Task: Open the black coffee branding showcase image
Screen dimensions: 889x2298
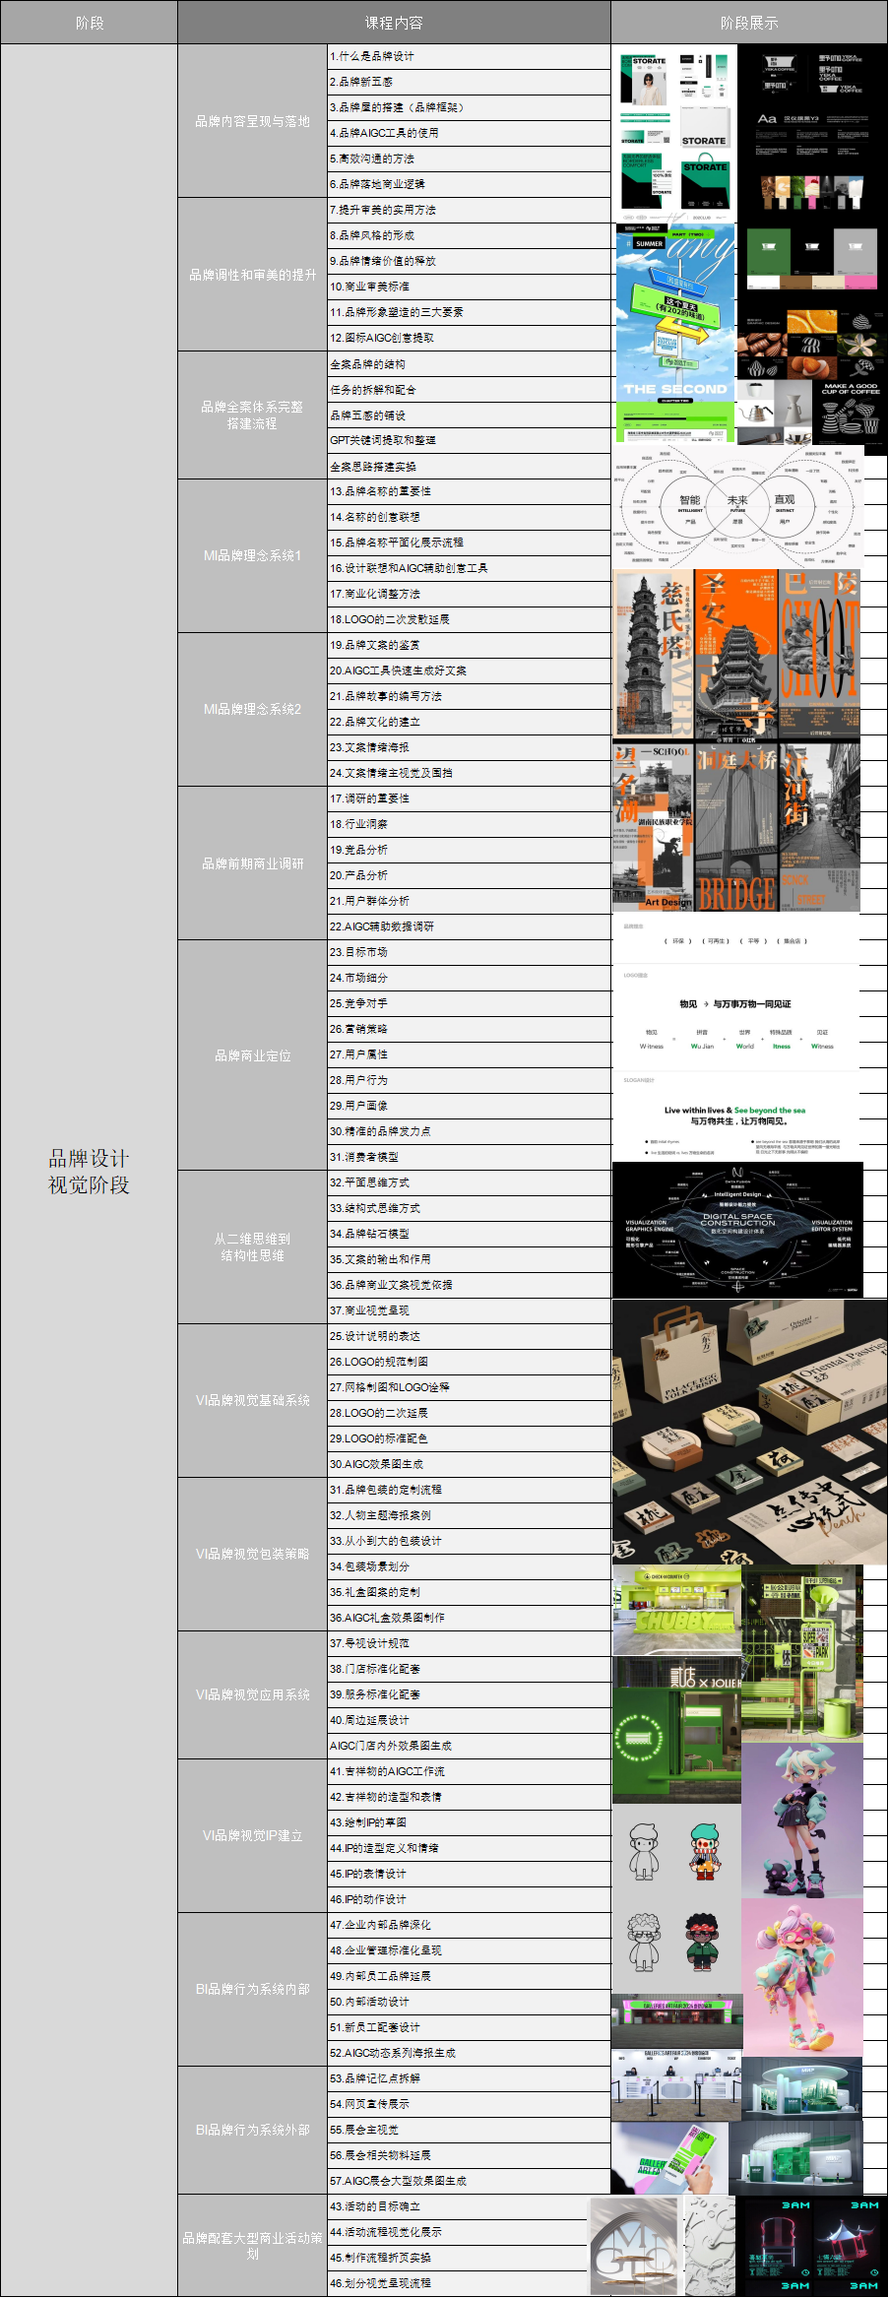Action: pyautogui.click(x=812, y=251)
